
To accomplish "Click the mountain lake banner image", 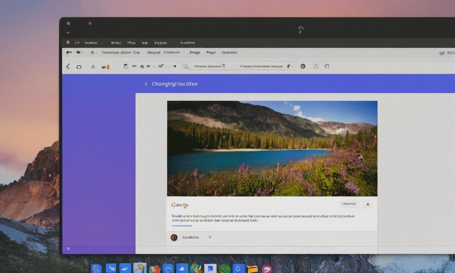I will (272, 148).
